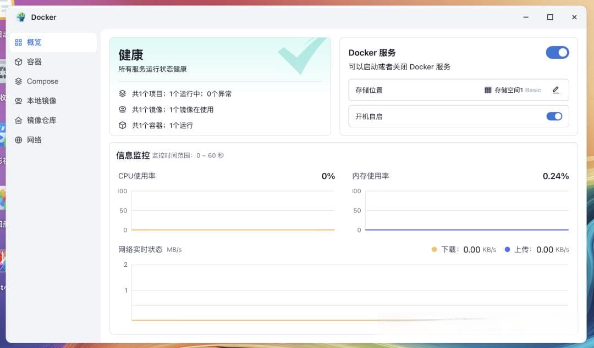Click the 0% CPU usage value

coord(328,176)
